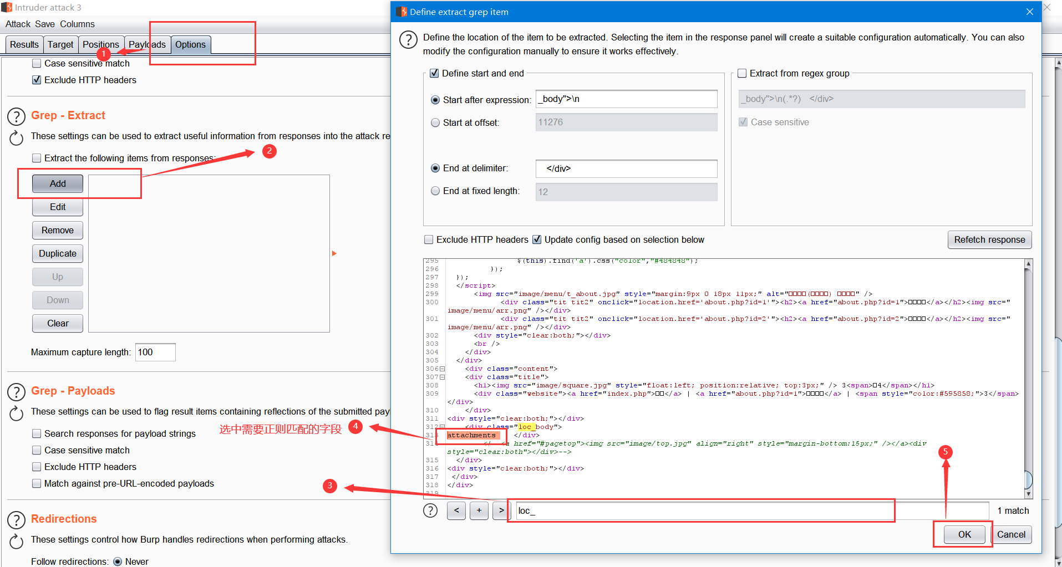The height and width of the screenshot is (567, 1062).
Task: Toggle the Case sensitive regex checkbox
Action: [x=743, y=122]
